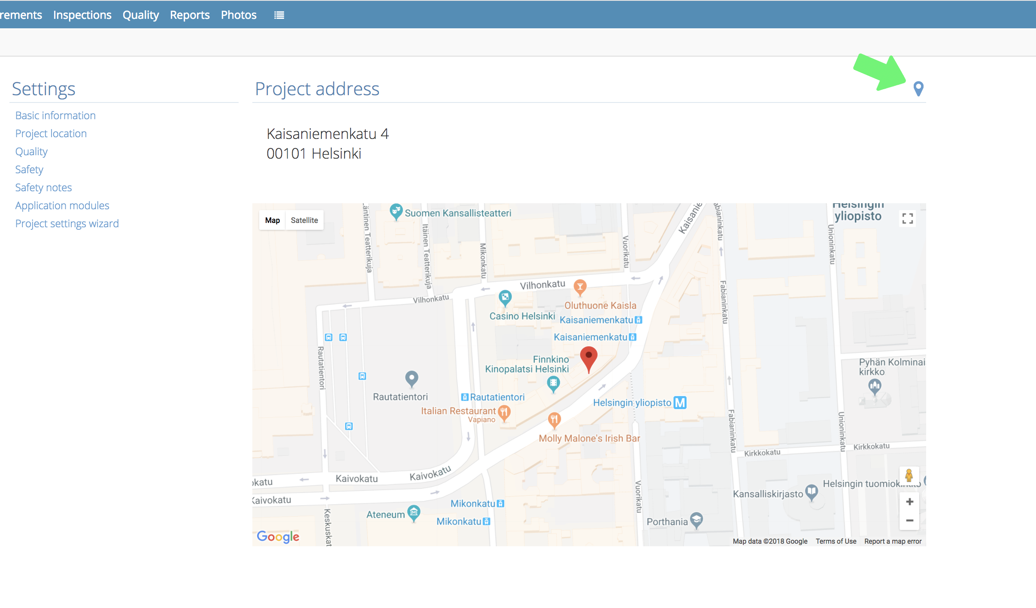Click the Kansalliskirjasto library marker
The image size is (1036, 608).
[812, 492]
